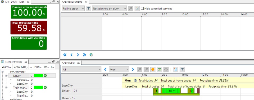Switch to the Crew requirements tab

tap(72, 2)
